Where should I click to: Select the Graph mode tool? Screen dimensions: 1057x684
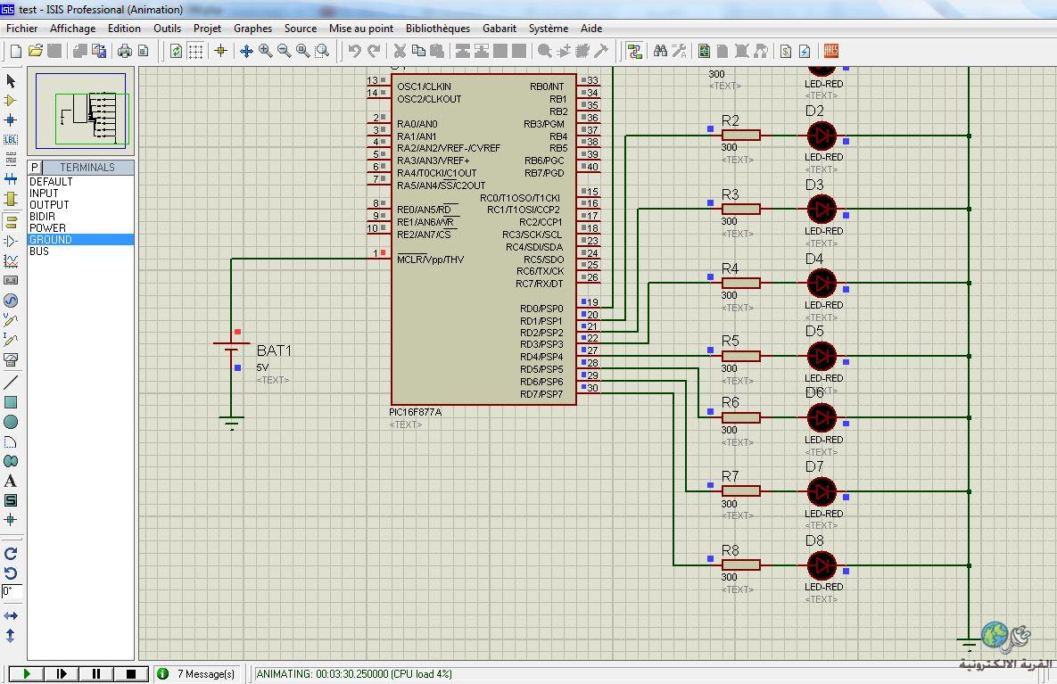11,260
